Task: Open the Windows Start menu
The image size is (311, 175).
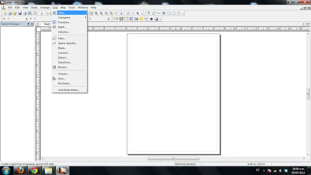Action: point(6,171)
